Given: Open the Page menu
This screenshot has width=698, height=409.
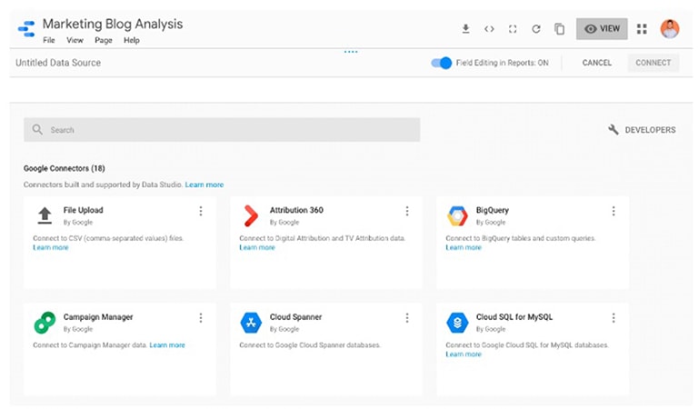Looking at the screenshot, I should click(104, 40).
